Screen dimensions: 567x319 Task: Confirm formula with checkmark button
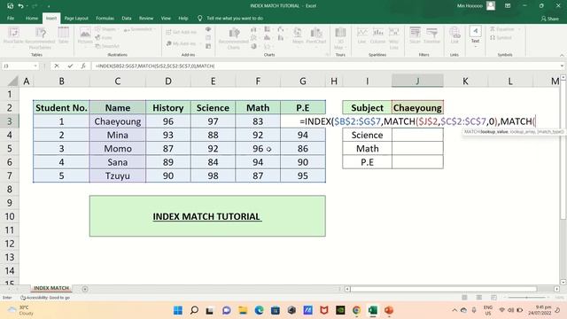70,66
